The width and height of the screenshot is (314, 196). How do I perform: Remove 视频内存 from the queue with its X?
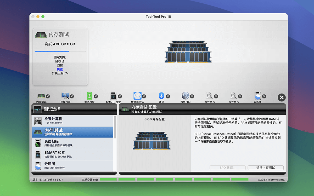click(x=72, y=96)
